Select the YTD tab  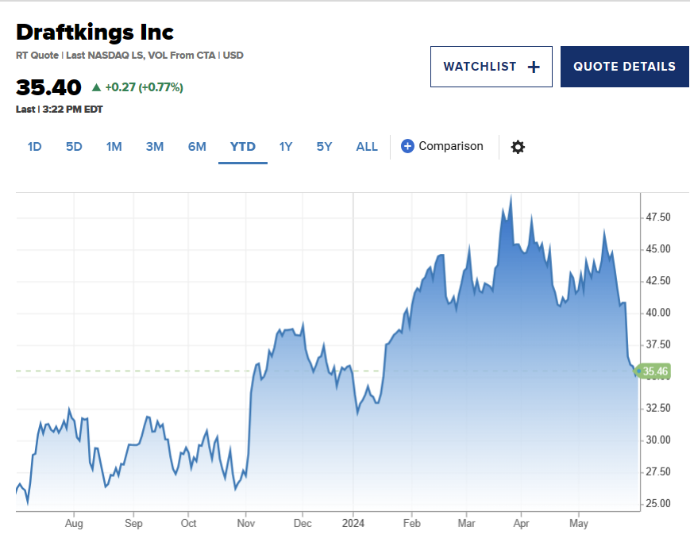243,147
